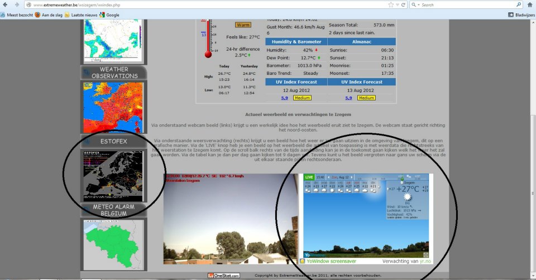Go back with the browser back arrow

pyautogui.click(x=5, y=5)
